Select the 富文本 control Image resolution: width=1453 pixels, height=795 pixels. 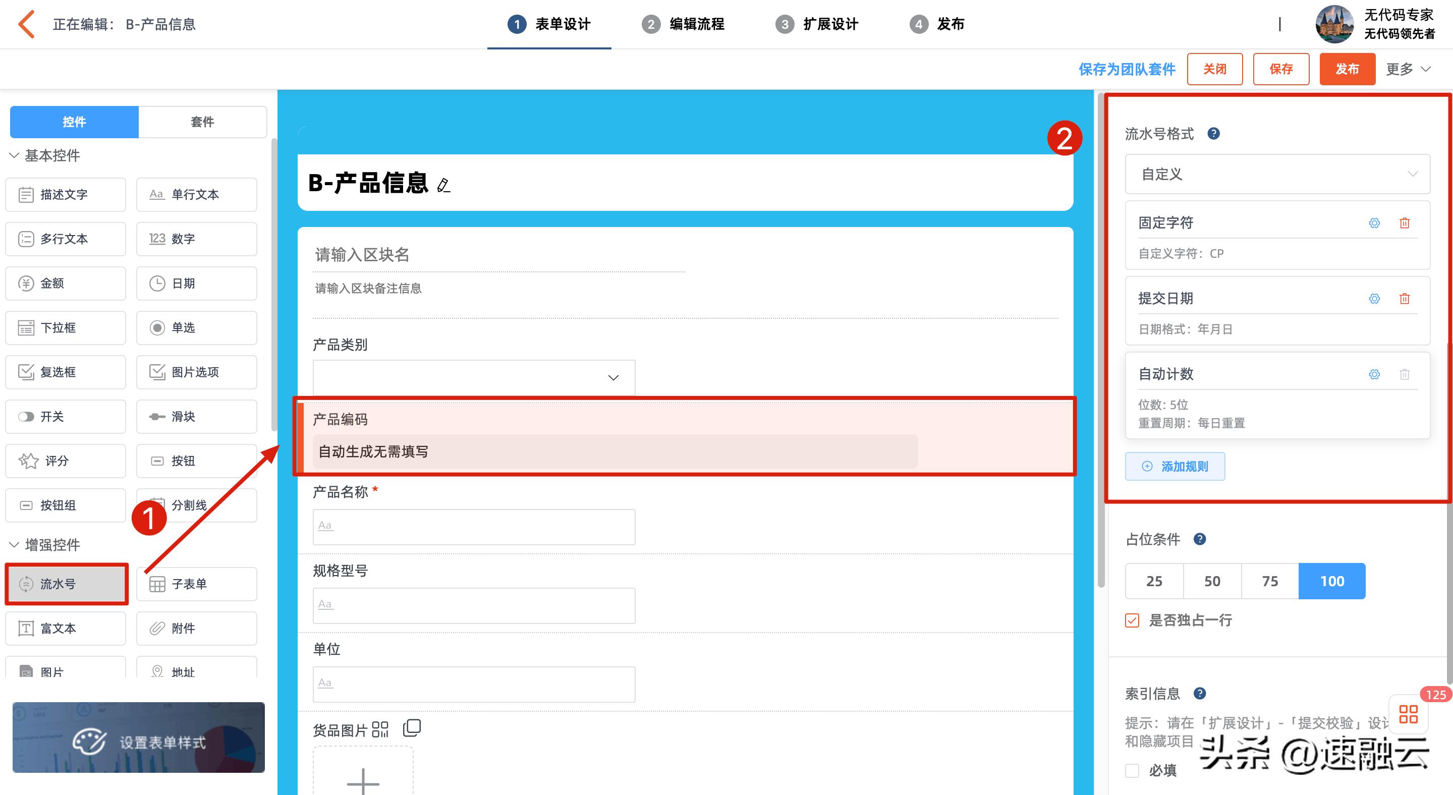(66, 628)
